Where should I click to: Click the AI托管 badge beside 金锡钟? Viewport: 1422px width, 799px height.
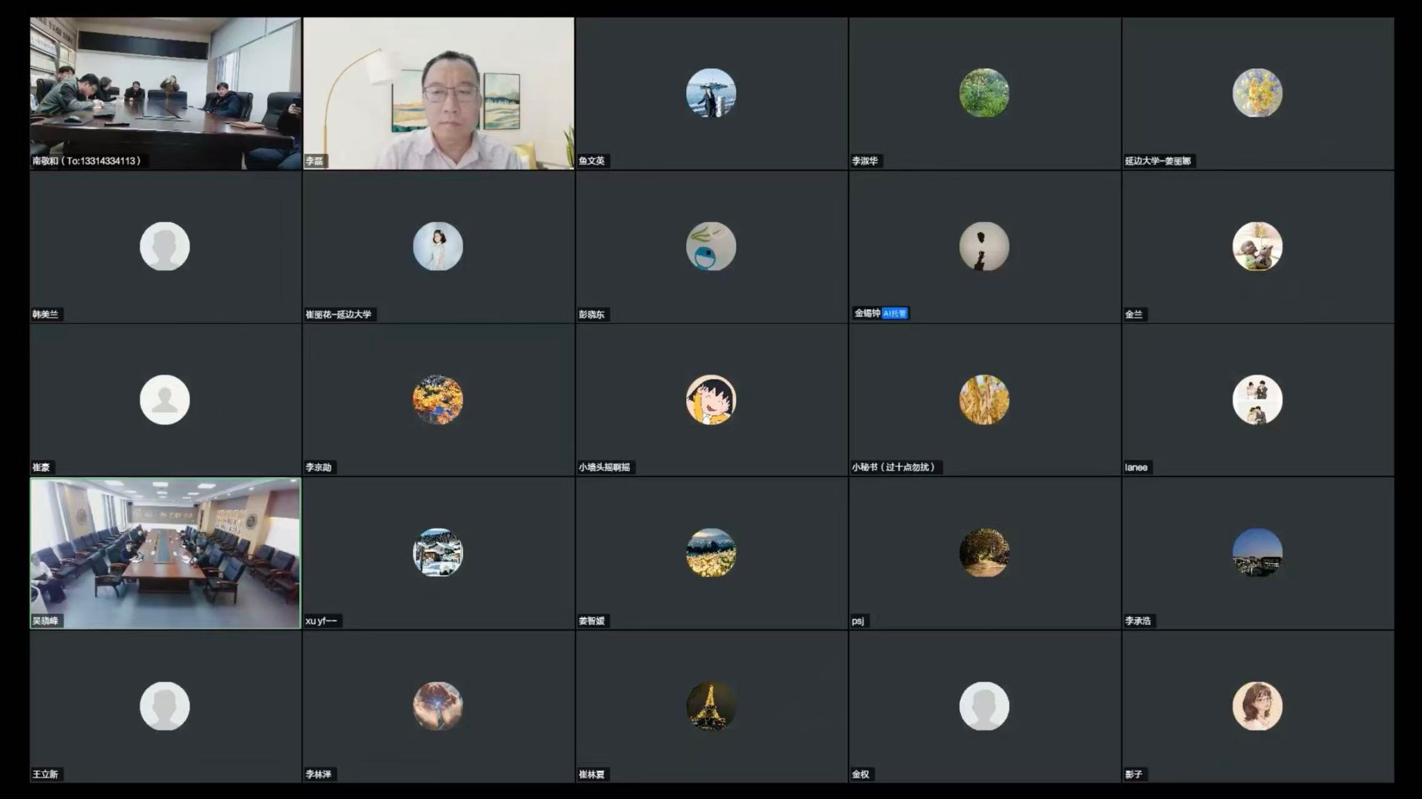pyautogui.click(x=894, y=313)
